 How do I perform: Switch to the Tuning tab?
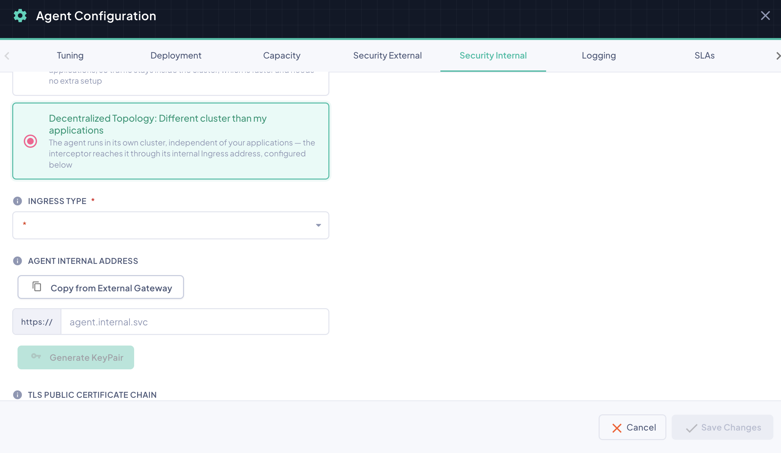[70, 56]
